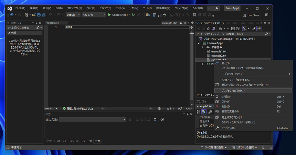Click the Toolbox search input field
The height and width of the screenshot is (155, 296).
pyautogui.click(x=21, y=28)
